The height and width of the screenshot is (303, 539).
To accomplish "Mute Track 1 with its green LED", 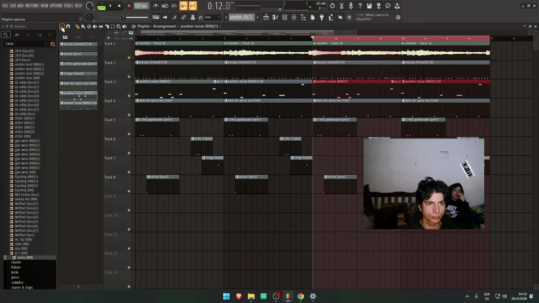I will tap(129, 58).
